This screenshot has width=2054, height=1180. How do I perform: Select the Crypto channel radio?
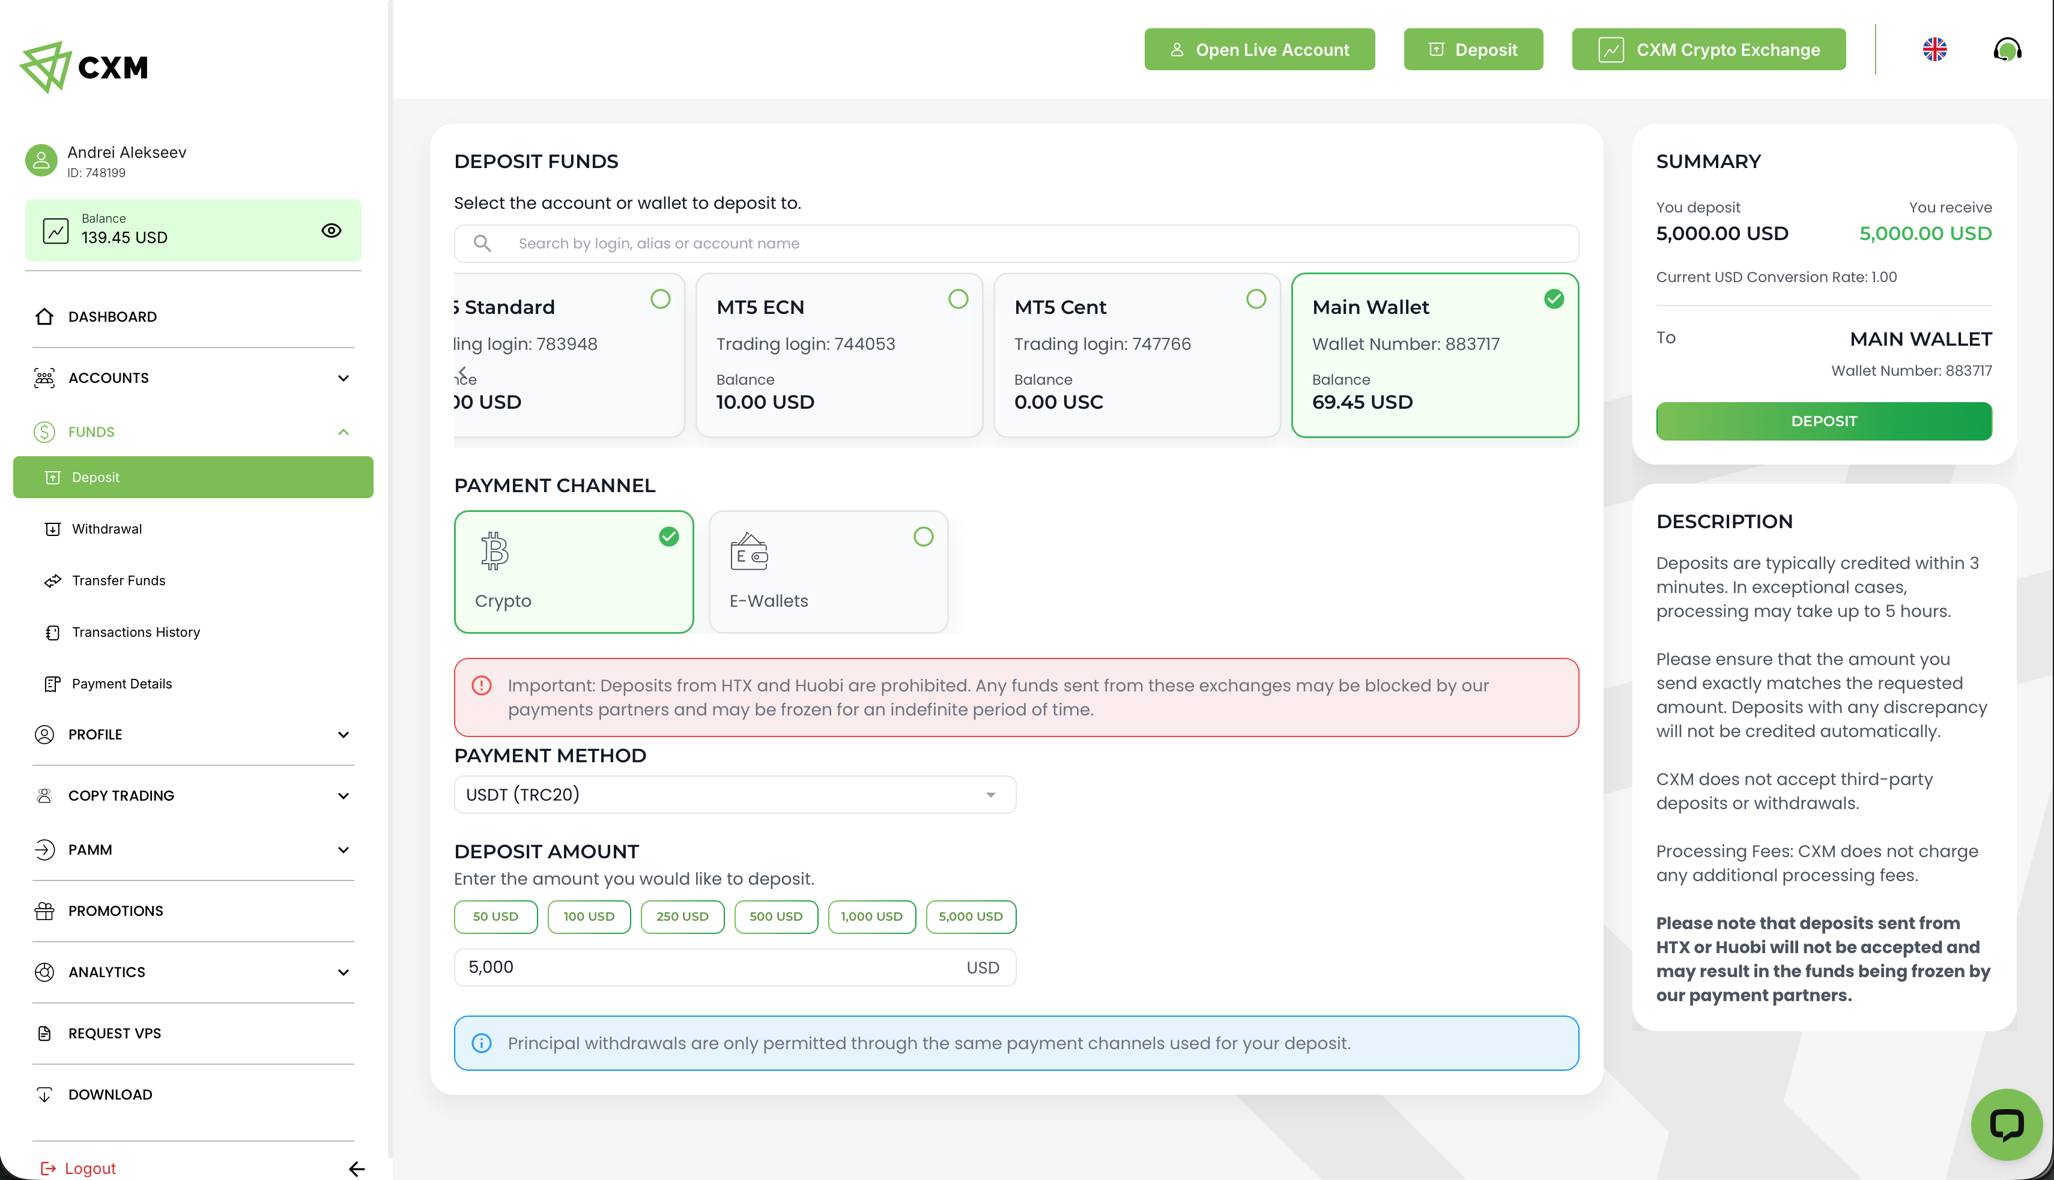pyautogui.click(x=669, y=537)
